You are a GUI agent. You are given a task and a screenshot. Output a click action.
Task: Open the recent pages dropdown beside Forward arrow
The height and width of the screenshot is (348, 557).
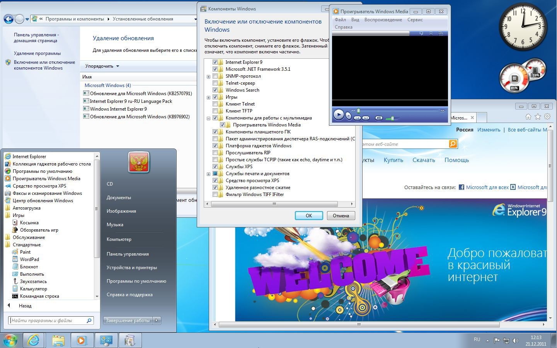(27, 19)
